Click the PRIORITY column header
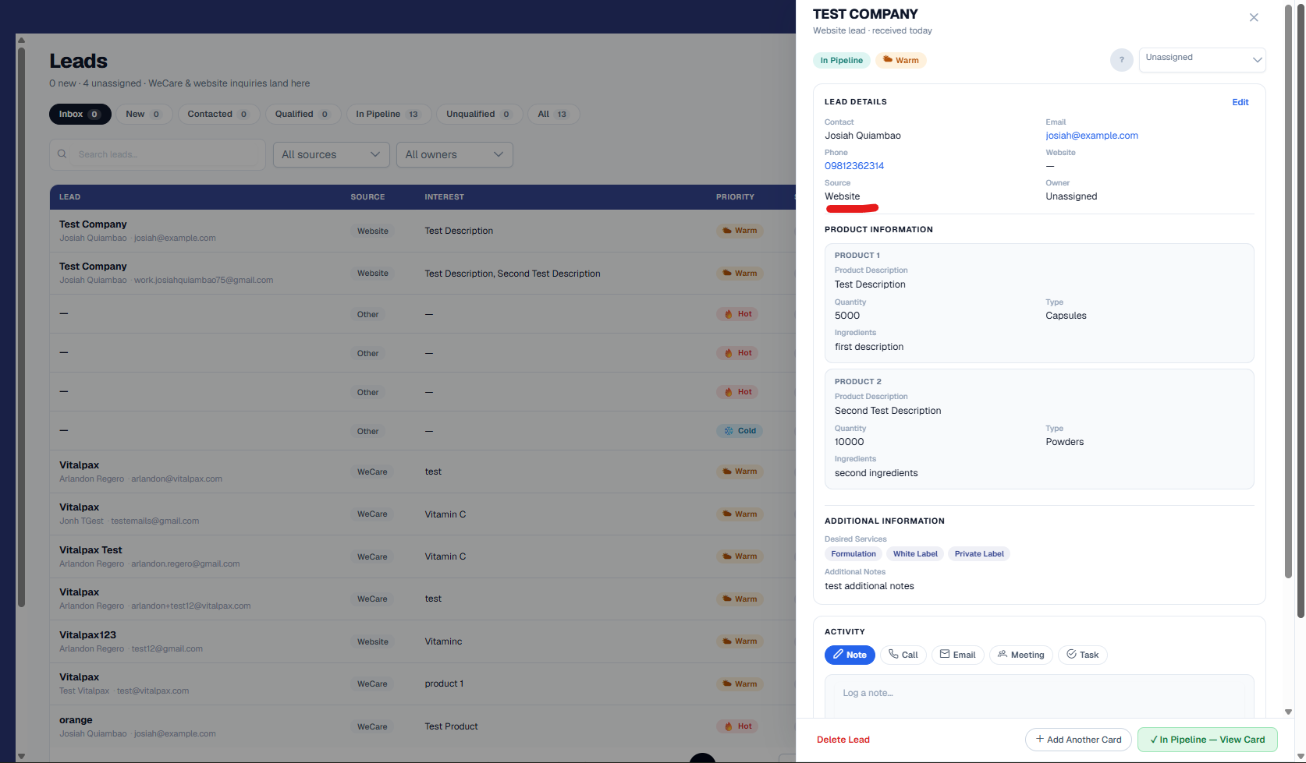 (x=735, y=197)
